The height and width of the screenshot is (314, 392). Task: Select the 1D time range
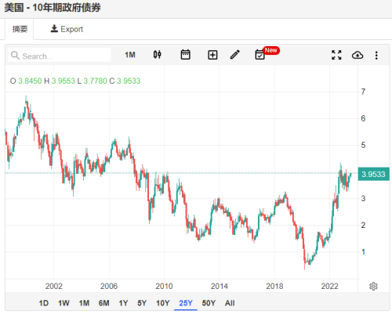(x=44, y=303)
